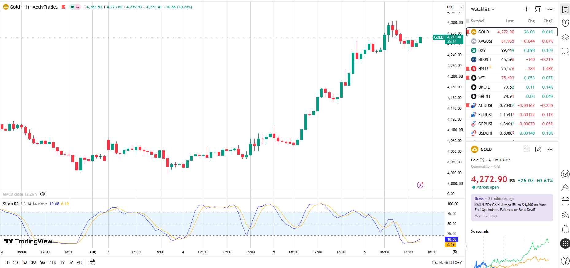Viewport: 570px width, 268px height.
Task: Select the DXY row in watchlist
Action: click(512, 50)
